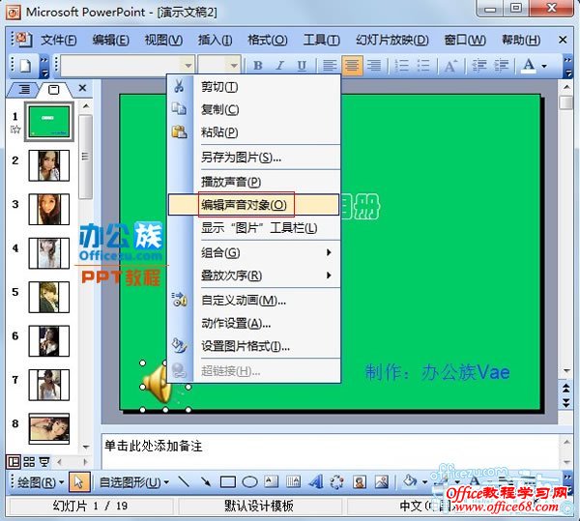This screenshot has width=580, height=521.
Task: Select the Line drawing tool
Action: click(x=184, y=482)
